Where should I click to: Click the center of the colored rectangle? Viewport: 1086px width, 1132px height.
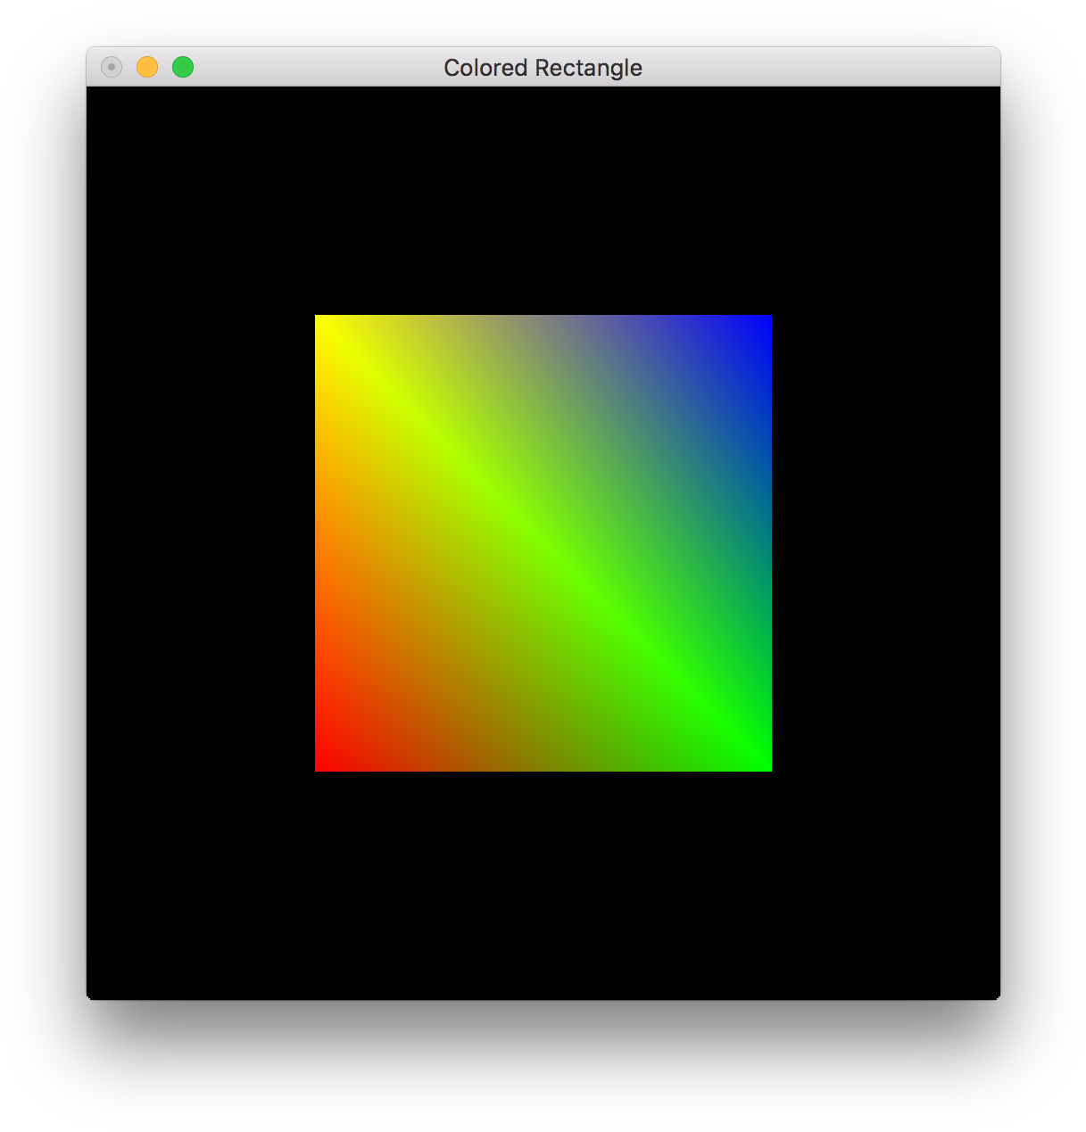tap(543, 543)
